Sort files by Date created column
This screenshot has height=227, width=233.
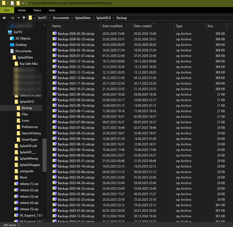click(x=143, y=26)
